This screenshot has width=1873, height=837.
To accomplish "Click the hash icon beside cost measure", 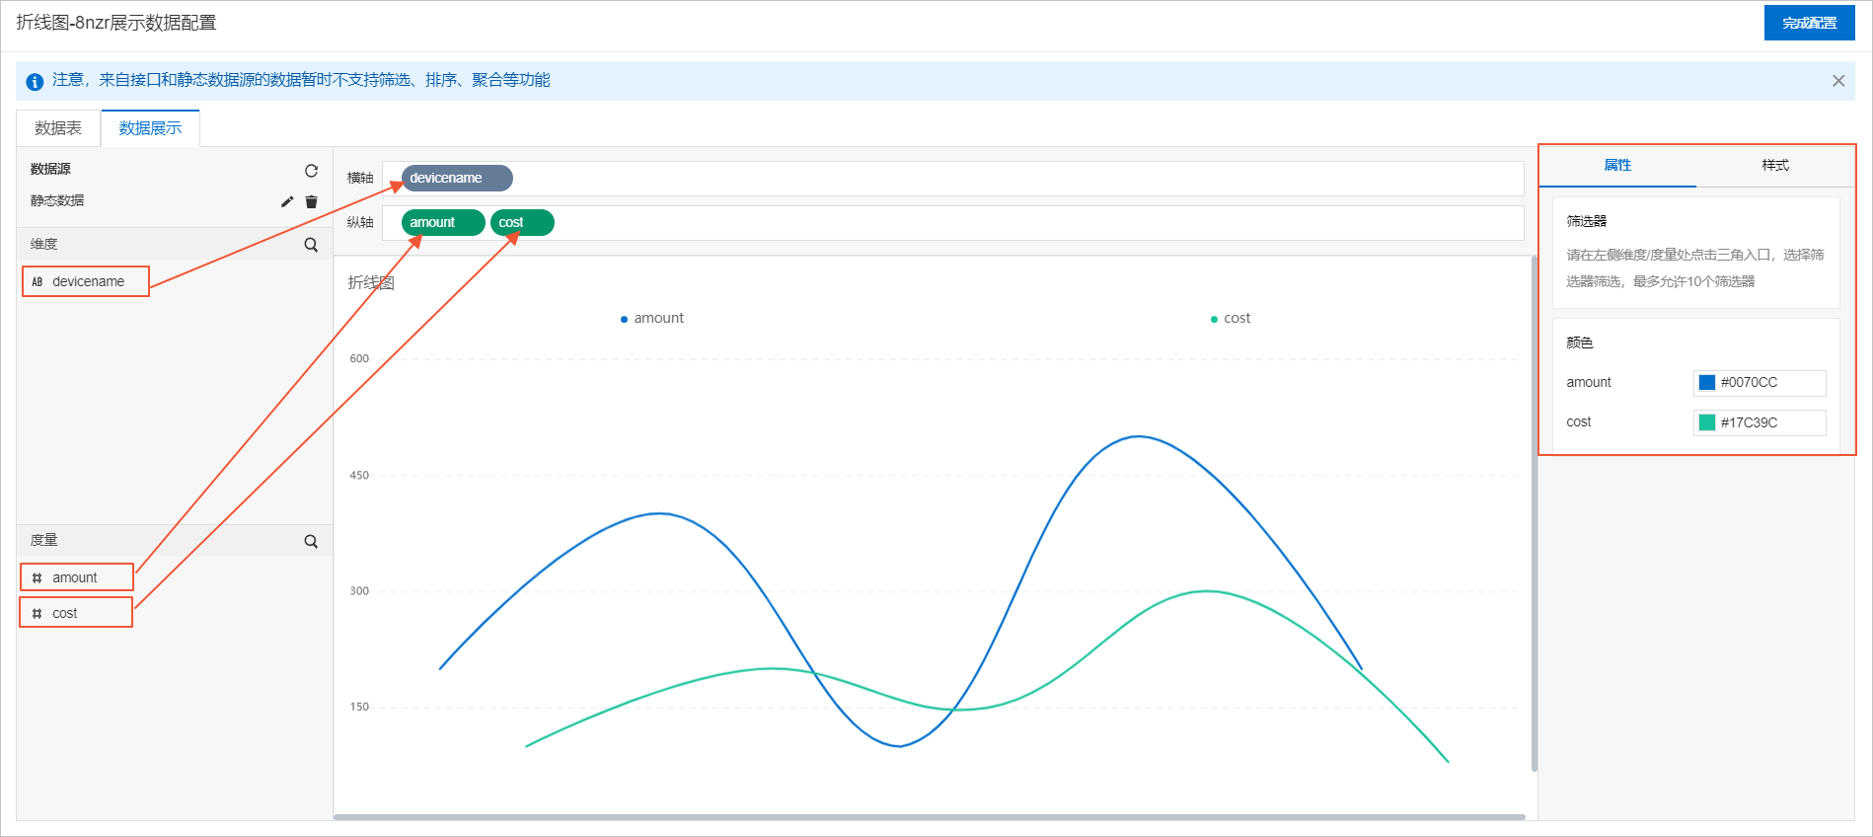I will click(37, 614).
